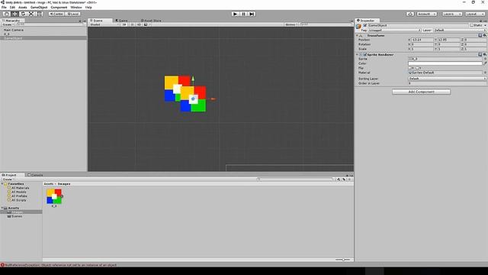
Task: Open the Tag dropdown
Action: click(394, 31)
